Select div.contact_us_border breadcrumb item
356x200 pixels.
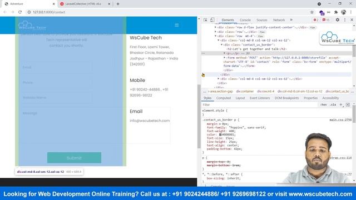click(337, 91)
